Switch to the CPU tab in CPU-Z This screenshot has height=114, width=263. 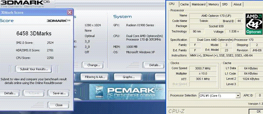172,4
